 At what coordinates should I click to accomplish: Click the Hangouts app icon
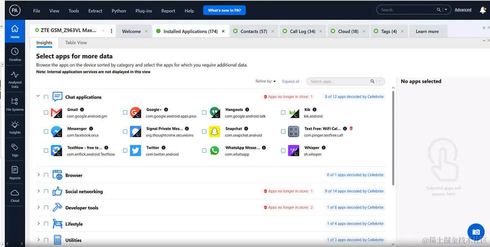214,112
